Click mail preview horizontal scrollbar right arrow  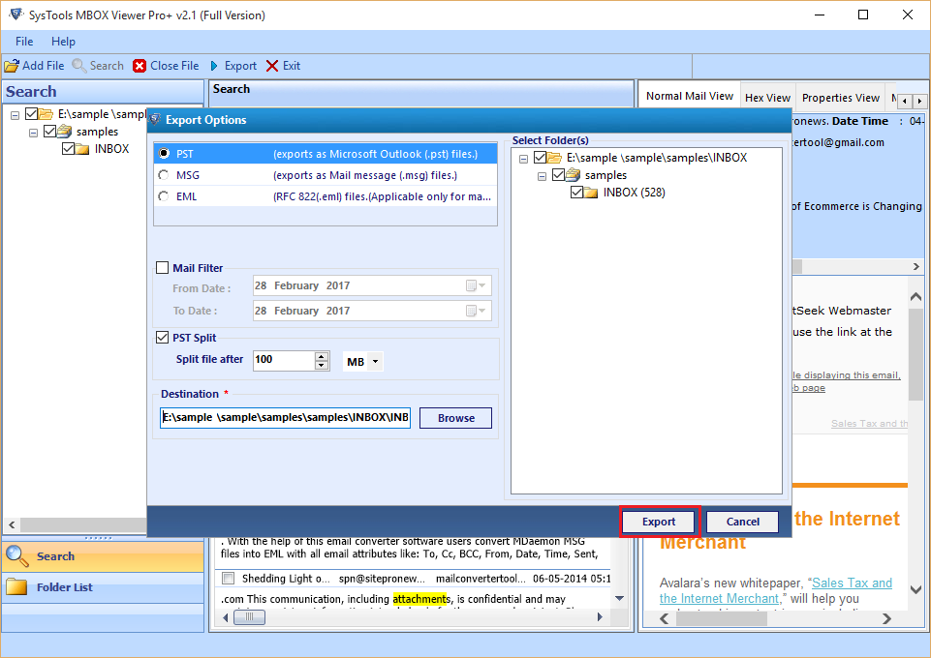coord(887,619)
